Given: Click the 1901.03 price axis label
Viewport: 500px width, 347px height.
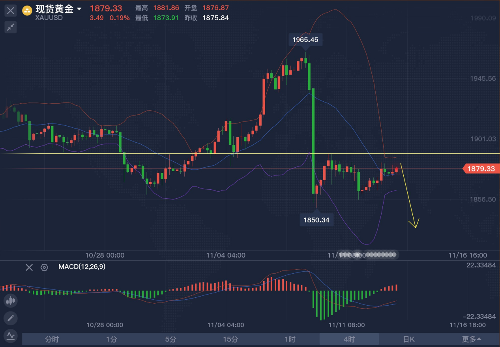Looking at the screenshot, I should (483, 139).
